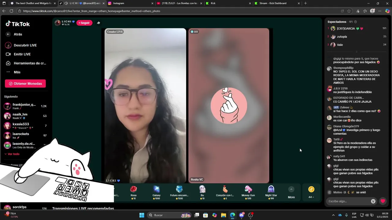This screenshot has width=392, height=220.
Task: Click naty.541 username in chat
Action: click(x=339, y=156)
